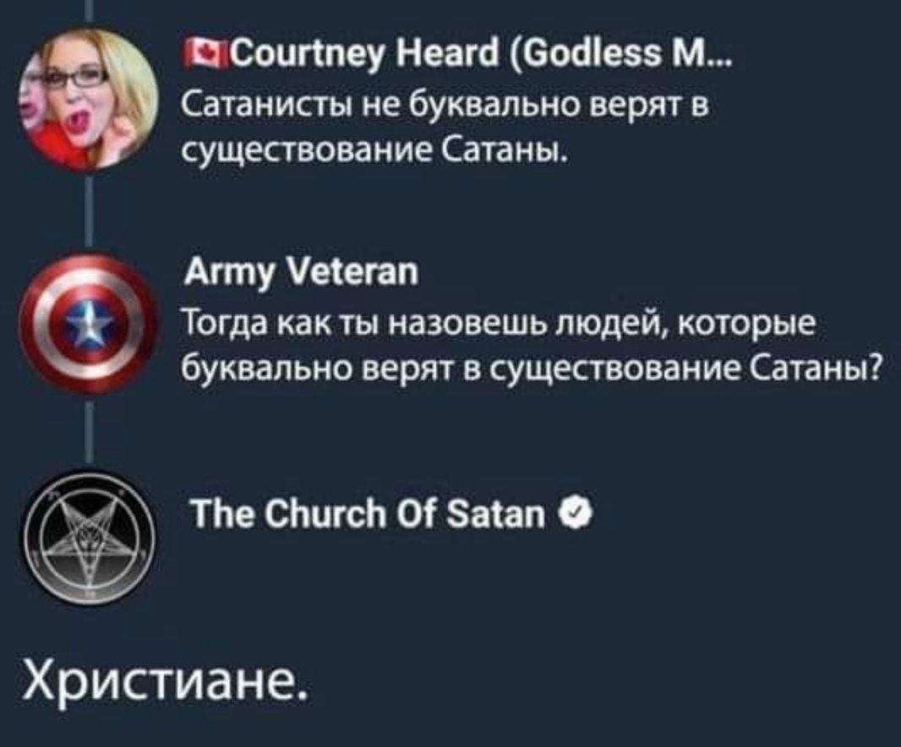Click the thread line above Courtney's avatar

pos(89,13)
